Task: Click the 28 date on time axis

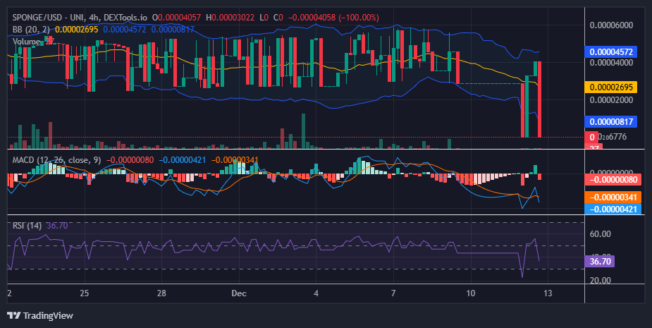Action: 161,293
